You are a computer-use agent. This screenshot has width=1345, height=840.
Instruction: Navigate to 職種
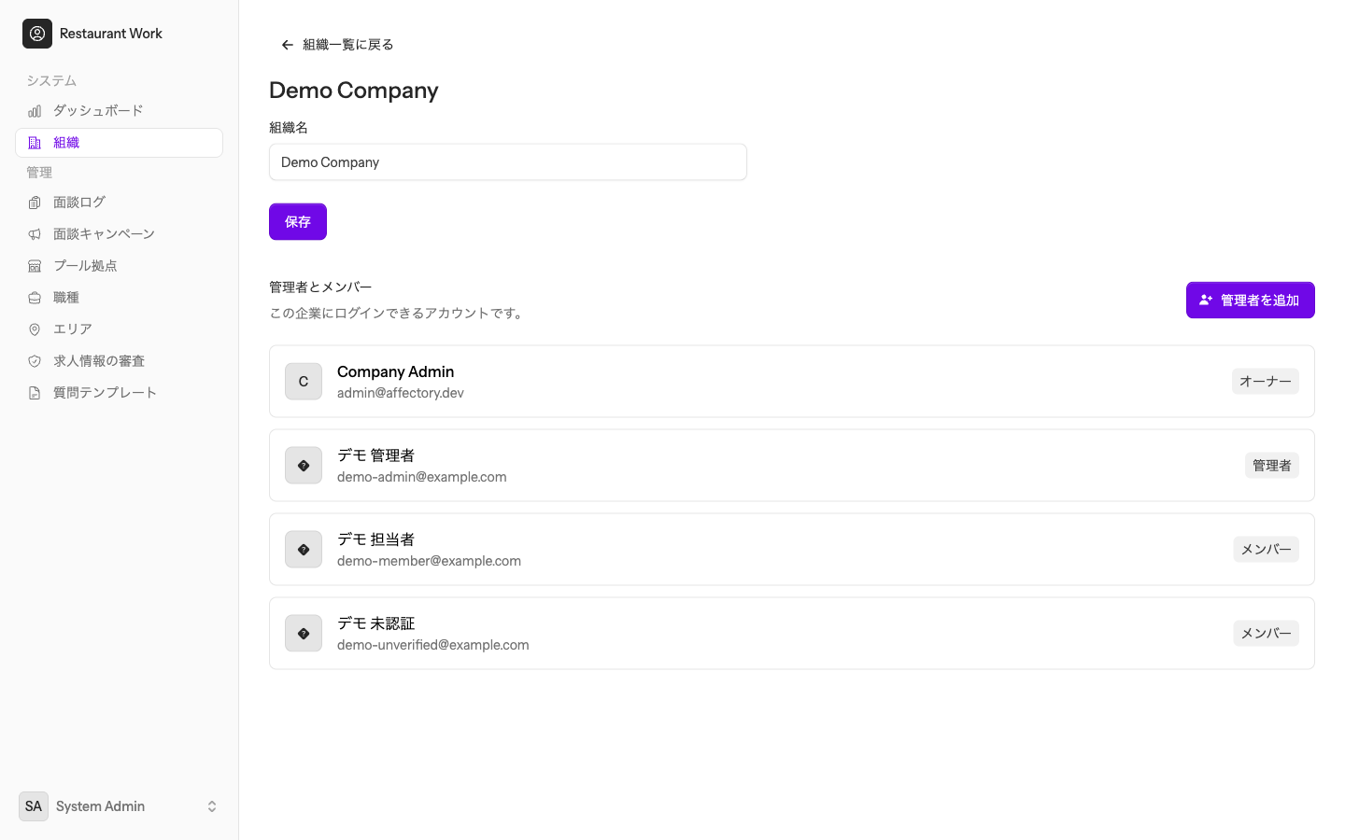tap(119, 298)
